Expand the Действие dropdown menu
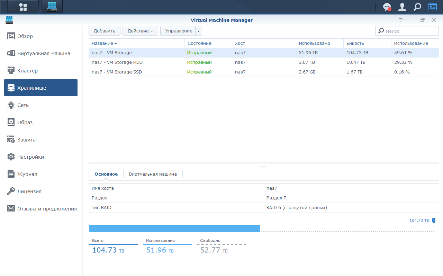The height and width of the screenshot is (276, 443). (x=140, y=31)
